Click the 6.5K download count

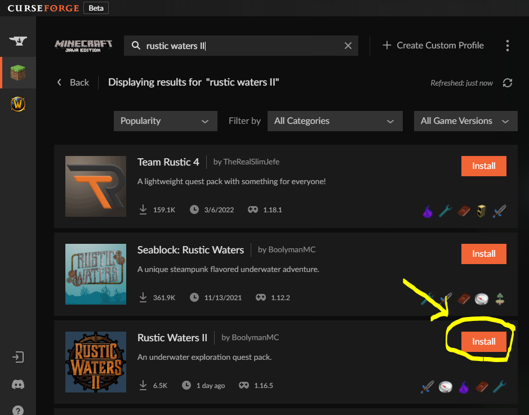click(160, 386)
